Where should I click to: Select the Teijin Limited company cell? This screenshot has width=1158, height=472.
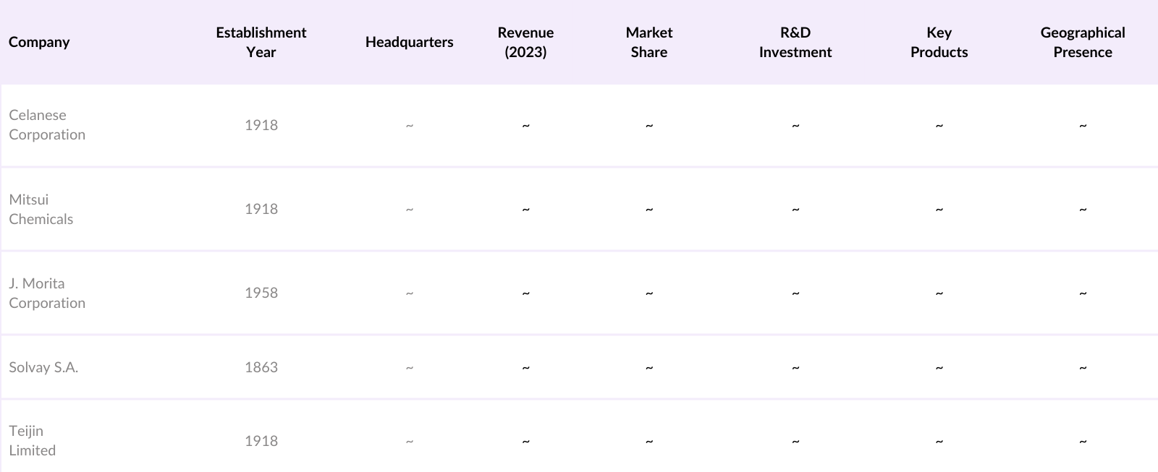[33, 440]
